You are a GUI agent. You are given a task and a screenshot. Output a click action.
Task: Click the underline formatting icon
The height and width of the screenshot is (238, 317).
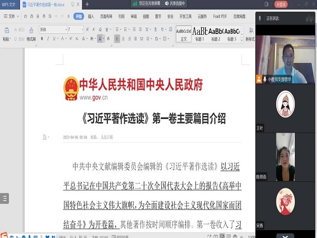(x=55, y=39)
